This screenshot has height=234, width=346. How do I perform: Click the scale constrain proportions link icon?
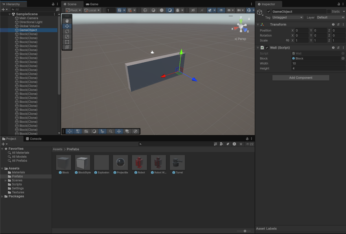(x=287, y=41)
